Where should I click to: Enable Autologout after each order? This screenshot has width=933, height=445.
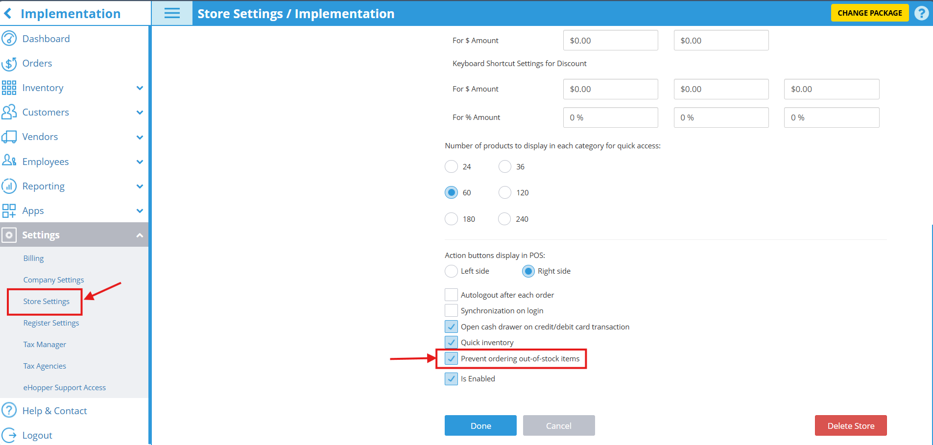click(451, 295)
